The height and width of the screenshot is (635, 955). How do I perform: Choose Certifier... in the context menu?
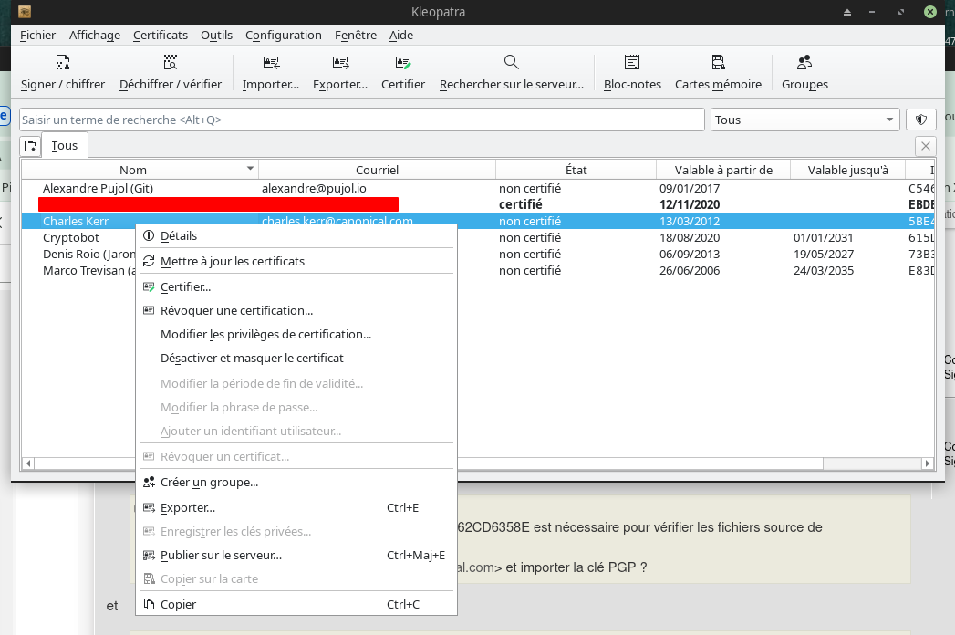point(296,287)
